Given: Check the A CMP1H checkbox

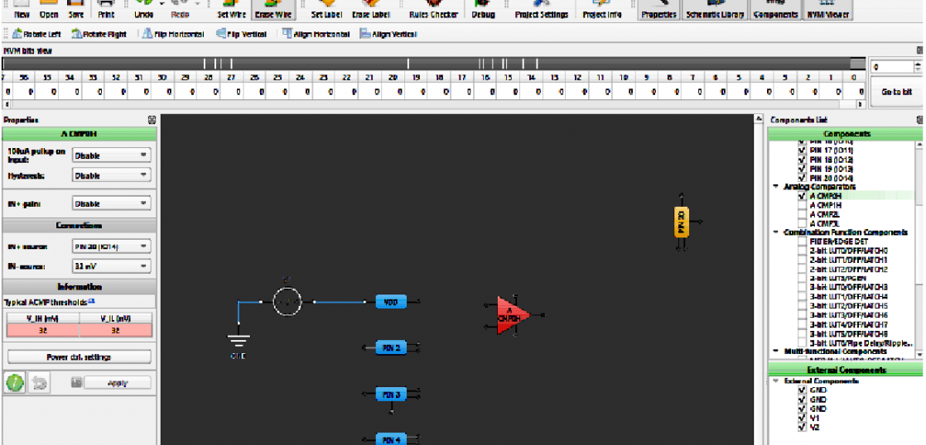Looking at the screenshot, I should pos(802,205).
